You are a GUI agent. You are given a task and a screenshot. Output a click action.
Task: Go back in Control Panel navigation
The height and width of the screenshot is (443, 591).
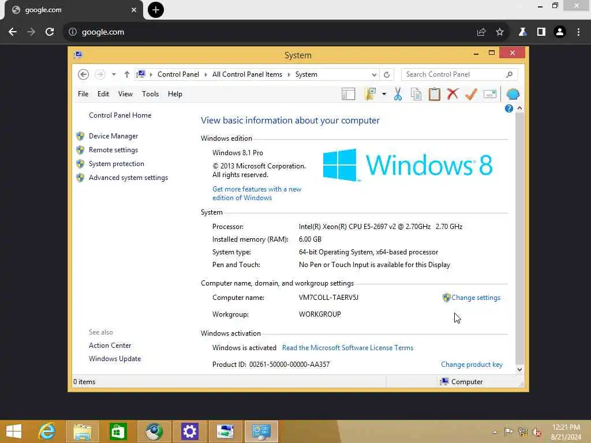83,74
